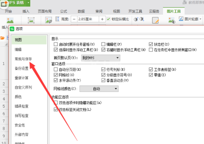
Task: Decrease height with minus button
Action: (x=74, y=19)
